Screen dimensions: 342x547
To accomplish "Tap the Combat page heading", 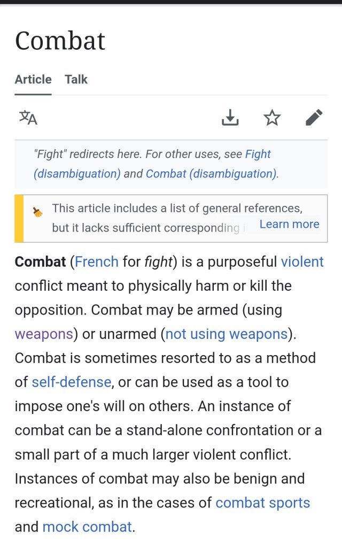I will click(x=60, y=41).
